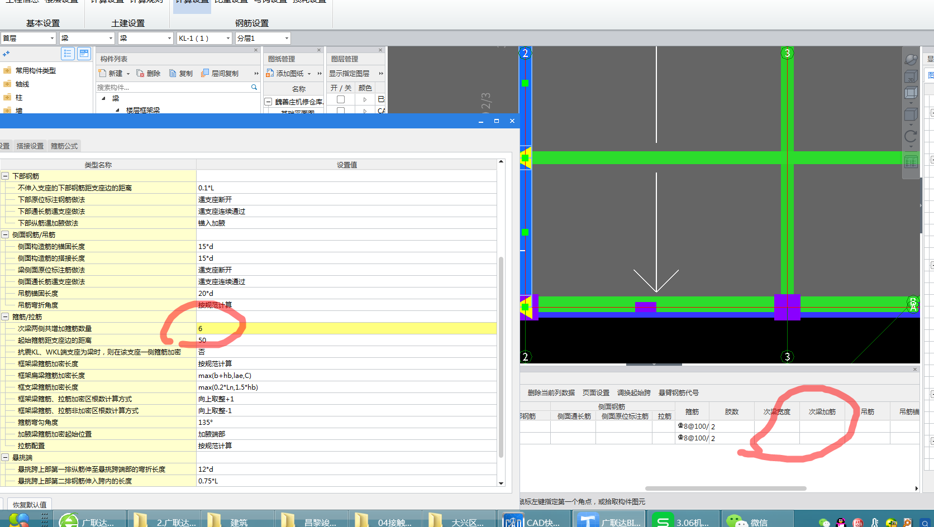This screenshot has height=527, width=934.
Task: Open 常用构件类型 folder icon
Action: pyautogui.click(x=7, y=70)
